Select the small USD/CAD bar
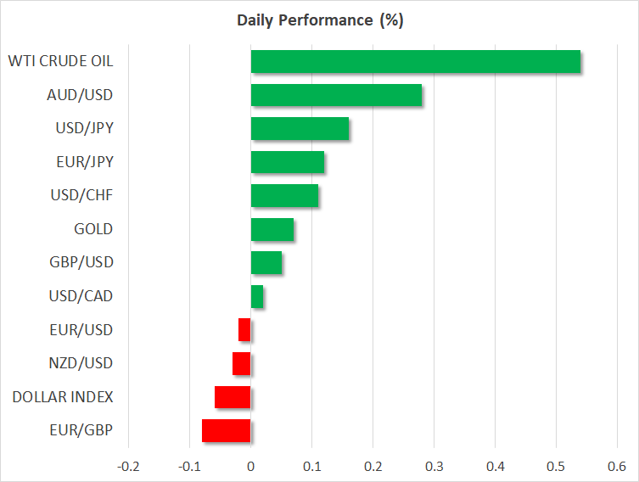 [257, 296]
